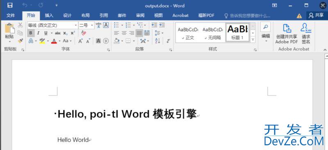Toggle character shading A icon
Image resolution: width=328 pixels, height=150 pixels.
(98, 41)
